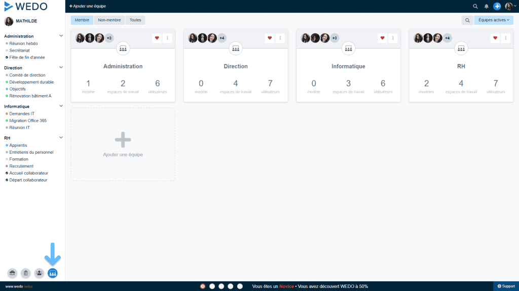Open the three-dot menu on Direction card
Image resolution: width=519 pixels, height=291 pixels.
coord(280,38)
